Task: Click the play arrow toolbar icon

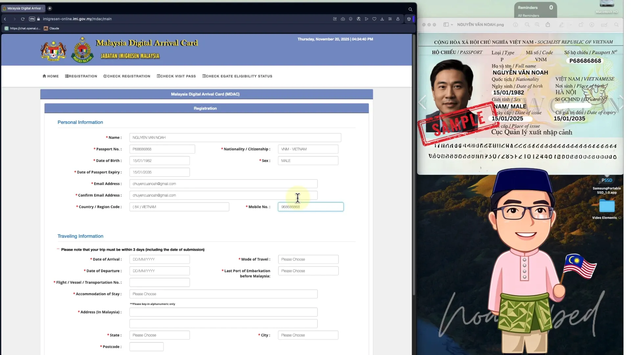Action: [366, 19]
